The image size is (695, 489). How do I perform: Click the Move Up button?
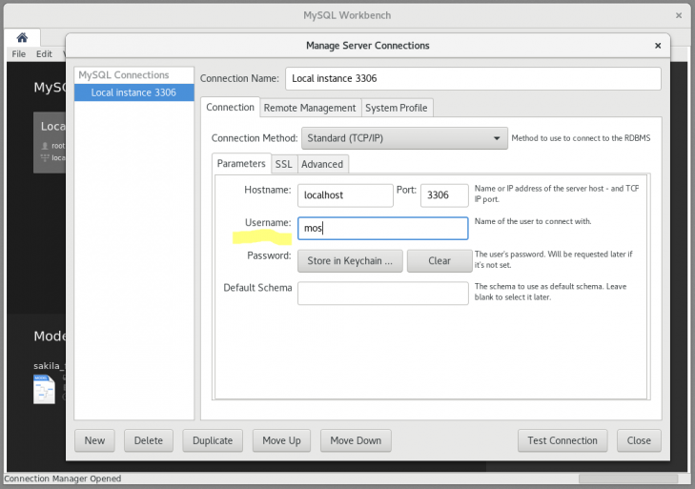click(281, 440)
